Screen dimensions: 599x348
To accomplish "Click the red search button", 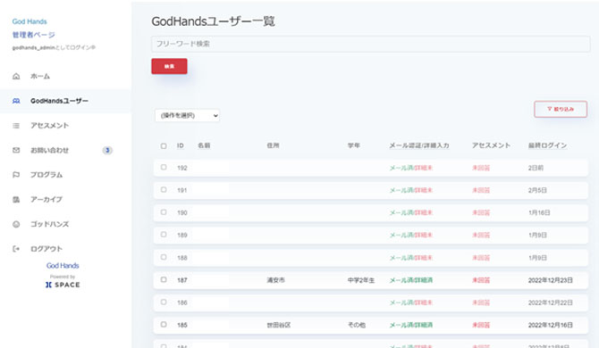I will (169, 66).
